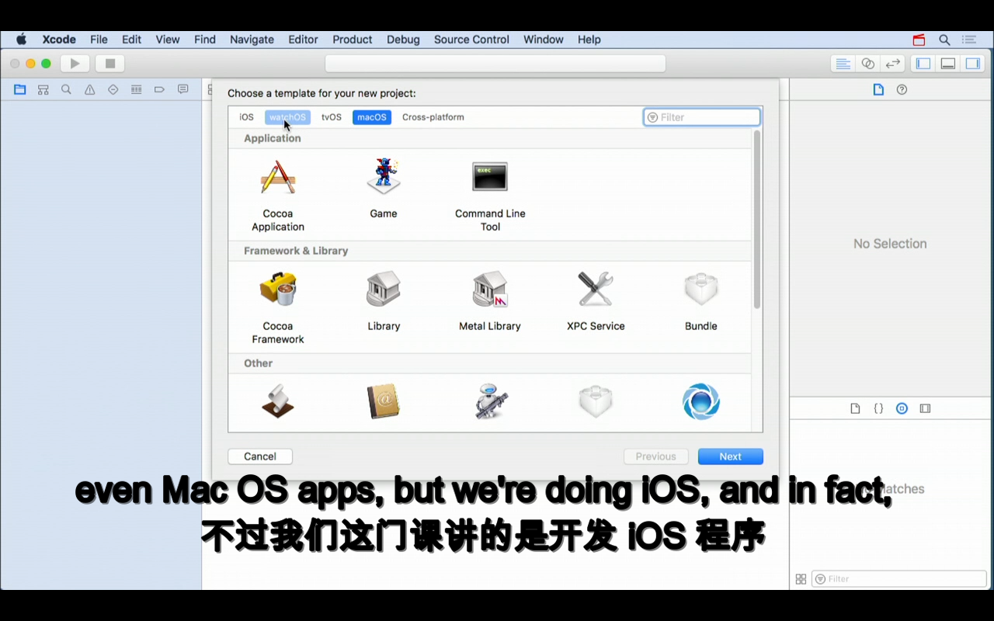Select the Cocoa Framework template

(278, 308)
